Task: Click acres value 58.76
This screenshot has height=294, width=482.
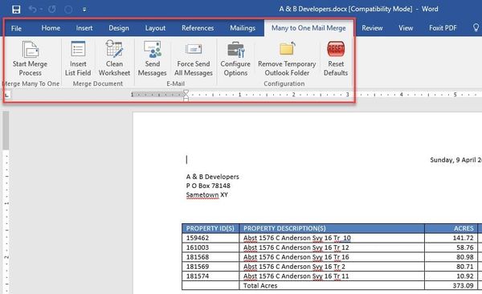Action: point(465,247)
